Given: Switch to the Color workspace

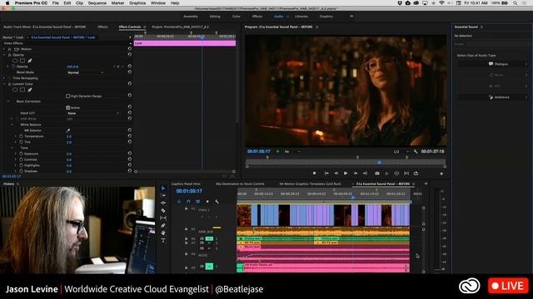Looking at the screenshot, I should pyautogui.click(x=236, y=17).
